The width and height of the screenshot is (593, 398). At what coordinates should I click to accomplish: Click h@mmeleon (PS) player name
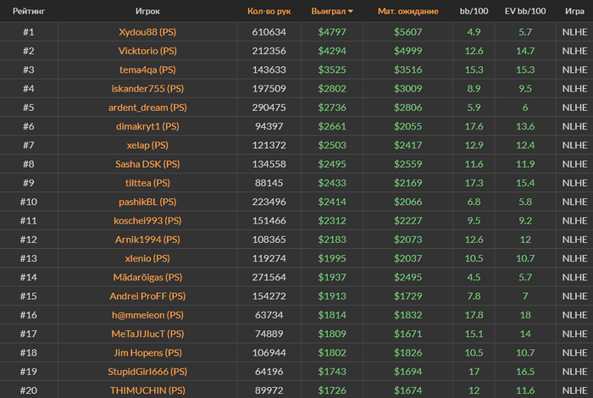147,315
